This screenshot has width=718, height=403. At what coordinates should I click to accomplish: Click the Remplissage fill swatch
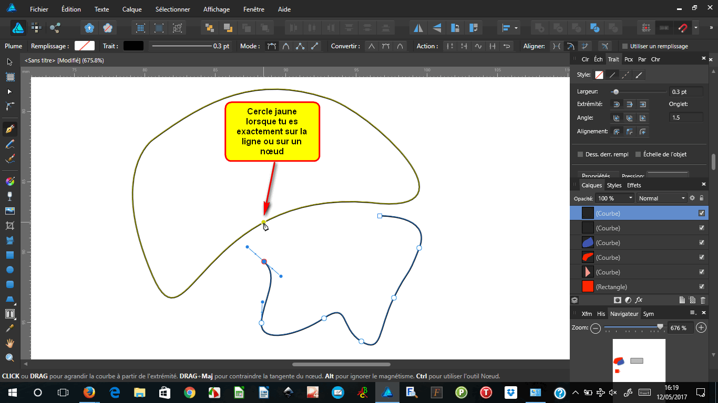pos(84,46)
